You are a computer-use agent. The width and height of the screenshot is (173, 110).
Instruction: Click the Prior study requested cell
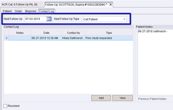click(x=109, y=38)
